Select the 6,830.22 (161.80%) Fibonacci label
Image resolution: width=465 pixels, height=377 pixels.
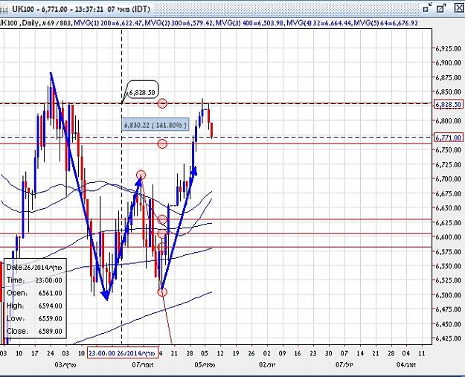[155, 125]
